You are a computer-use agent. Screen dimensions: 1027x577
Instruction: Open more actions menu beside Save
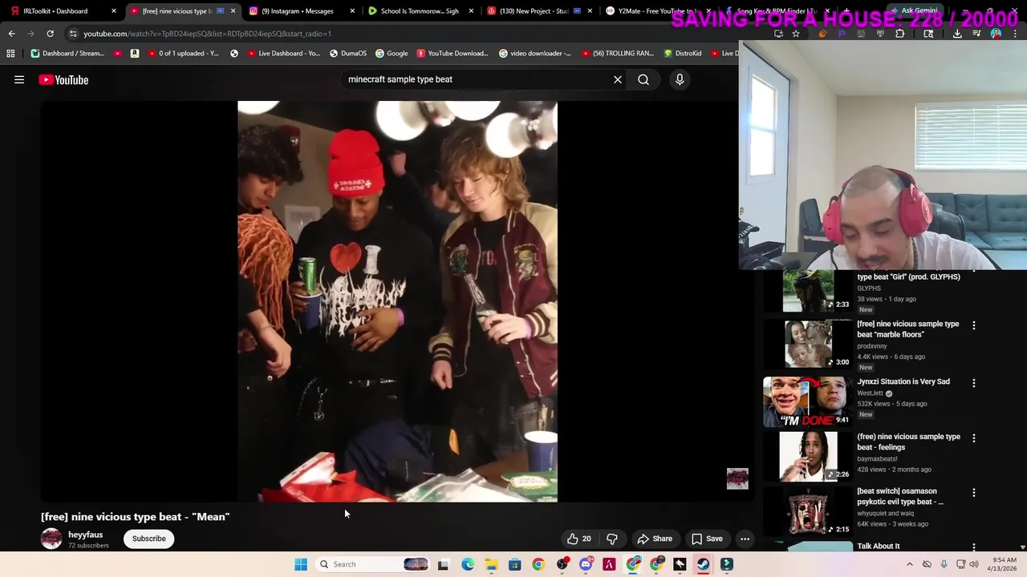pyautogui.click(x=745, y=539)
